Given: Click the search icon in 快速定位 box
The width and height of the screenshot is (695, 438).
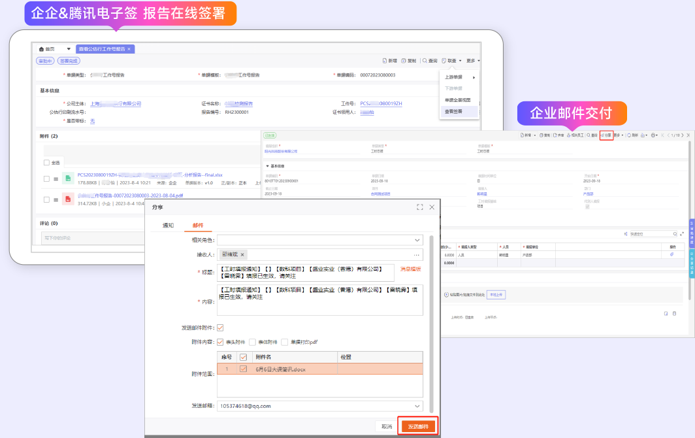Looking at the screenshot, I should 673,233.
